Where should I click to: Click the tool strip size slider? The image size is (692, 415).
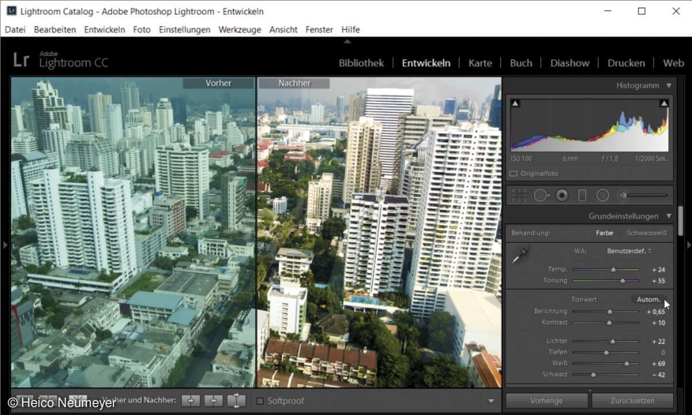pos(644,195)
